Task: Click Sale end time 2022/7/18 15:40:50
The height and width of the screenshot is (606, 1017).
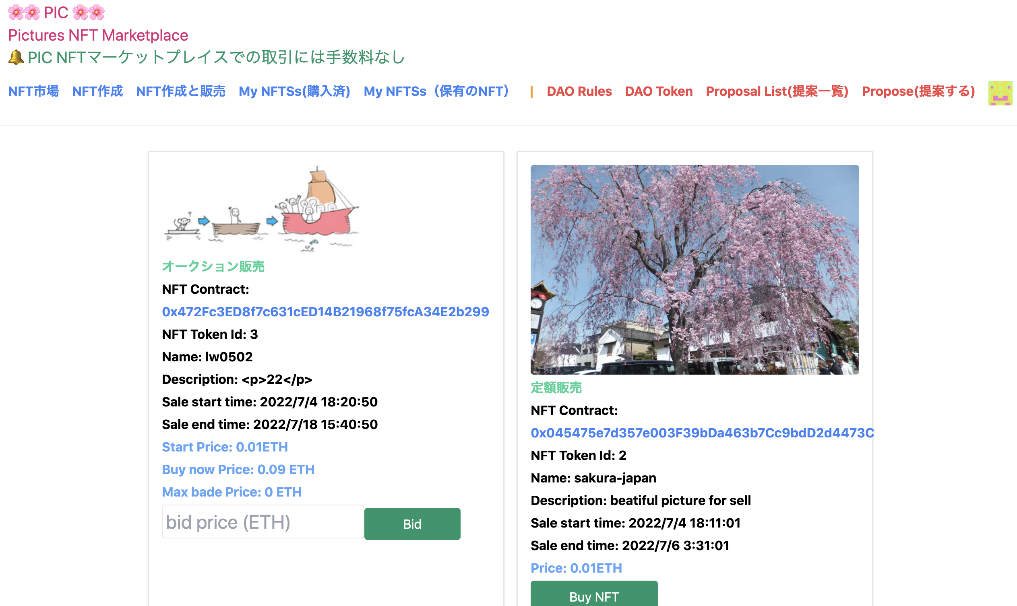Action: 270,424
